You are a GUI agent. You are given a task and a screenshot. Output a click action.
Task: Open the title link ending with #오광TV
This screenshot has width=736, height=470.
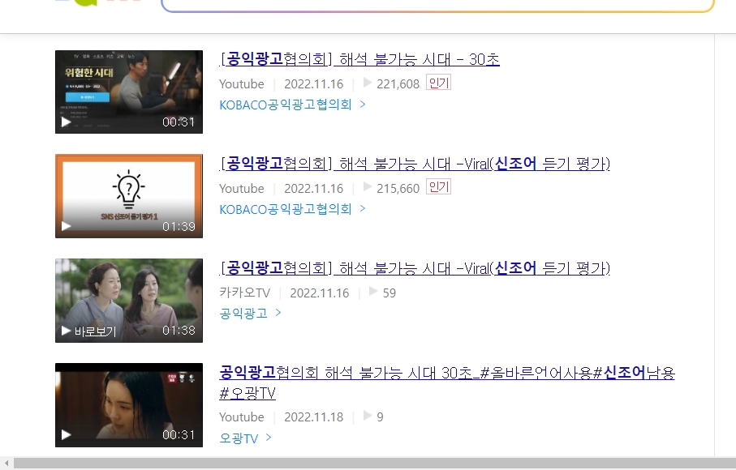[447, 382]
